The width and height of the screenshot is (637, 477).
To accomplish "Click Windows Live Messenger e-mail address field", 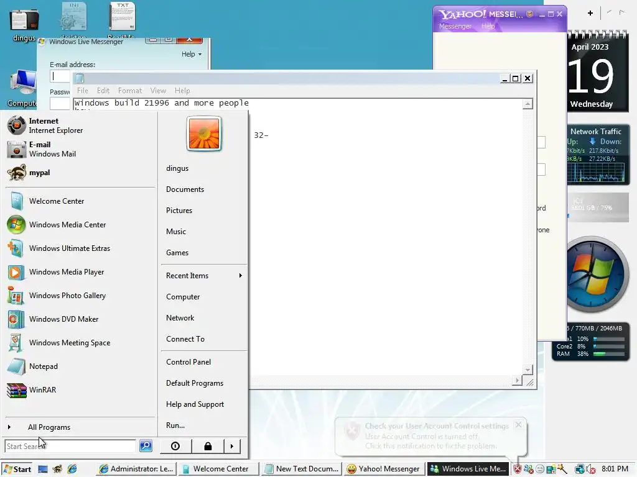I will (60, 76).
